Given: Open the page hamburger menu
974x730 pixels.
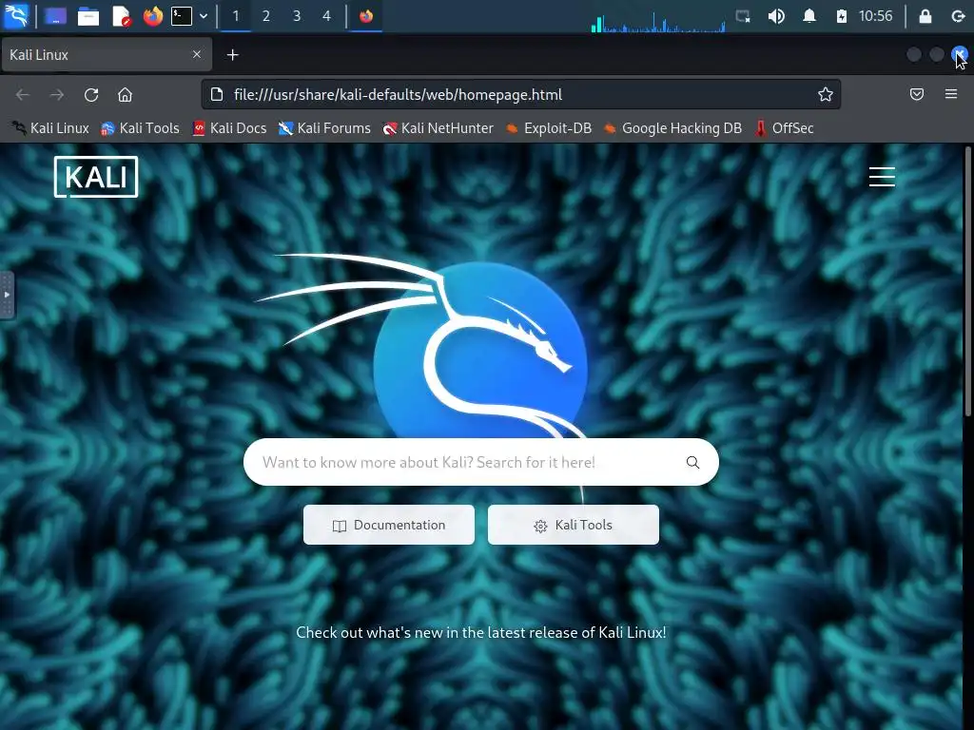Looking at the screenshot, I should (x=882, y=177).
